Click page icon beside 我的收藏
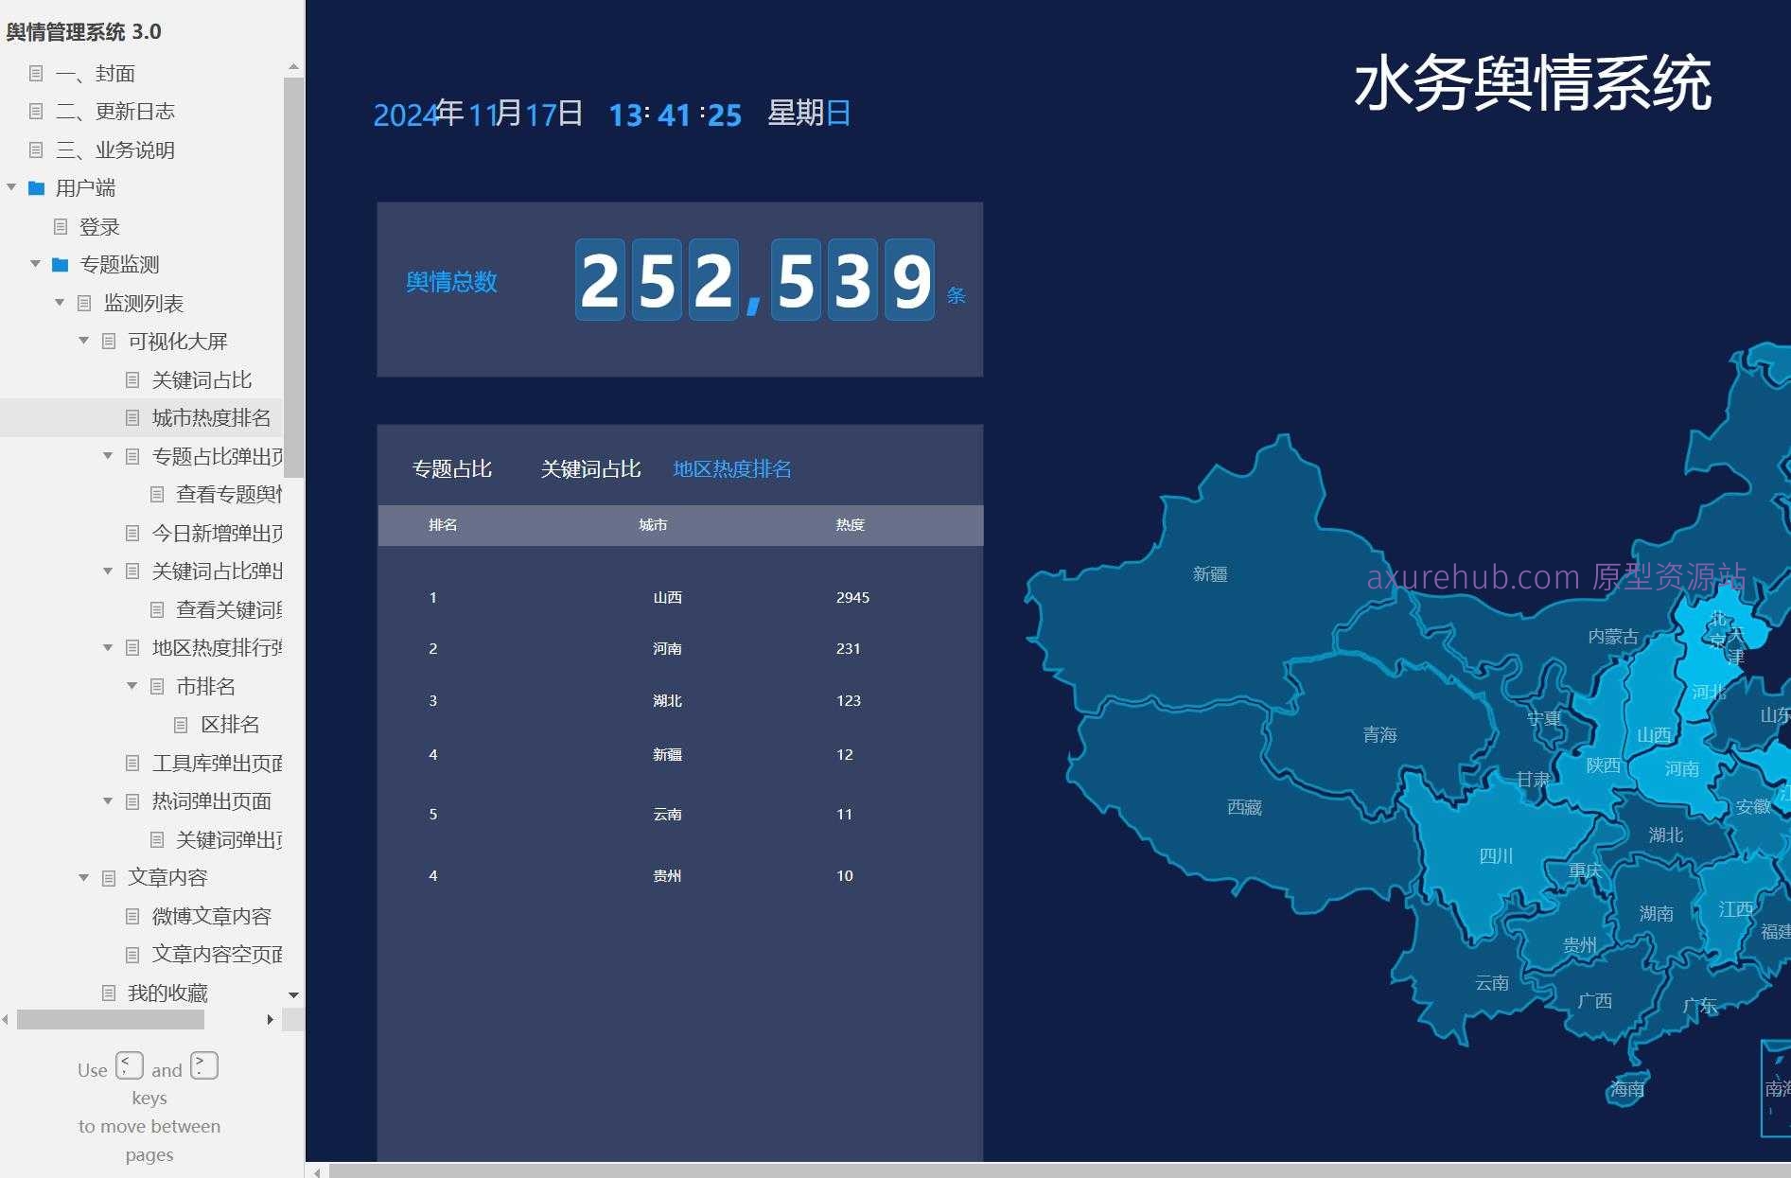The height and width of the screenshot is (1178, 1791). pos(109,993)
